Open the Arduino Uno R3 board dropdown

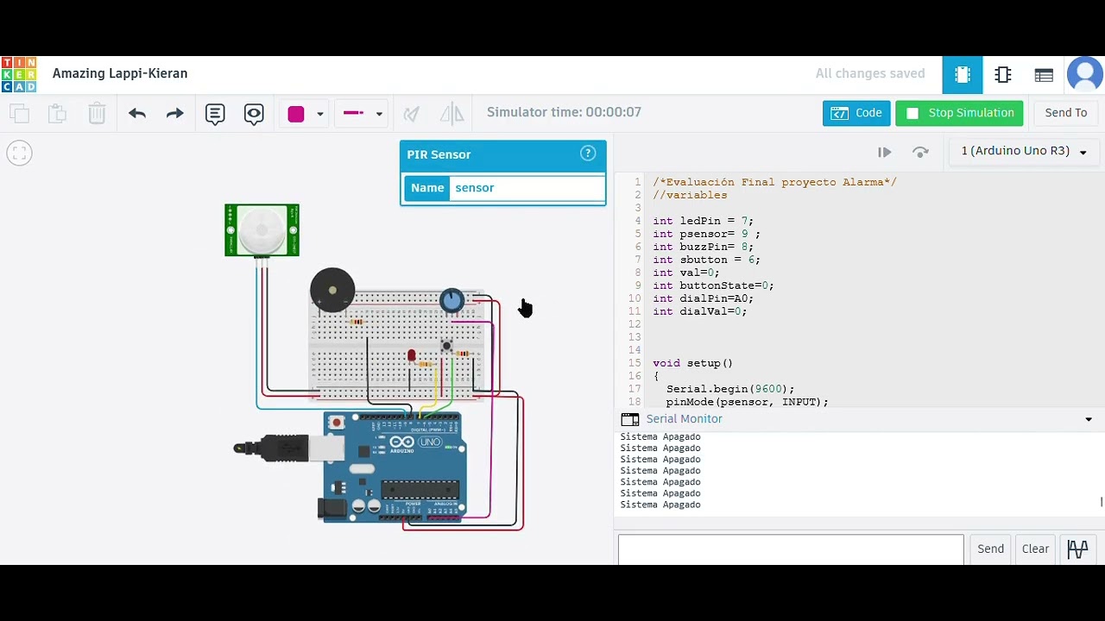1024,151
